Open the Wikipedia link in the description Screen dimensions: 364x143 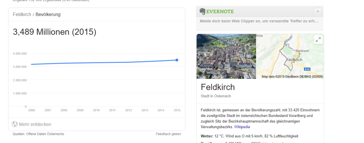point(242,127)
